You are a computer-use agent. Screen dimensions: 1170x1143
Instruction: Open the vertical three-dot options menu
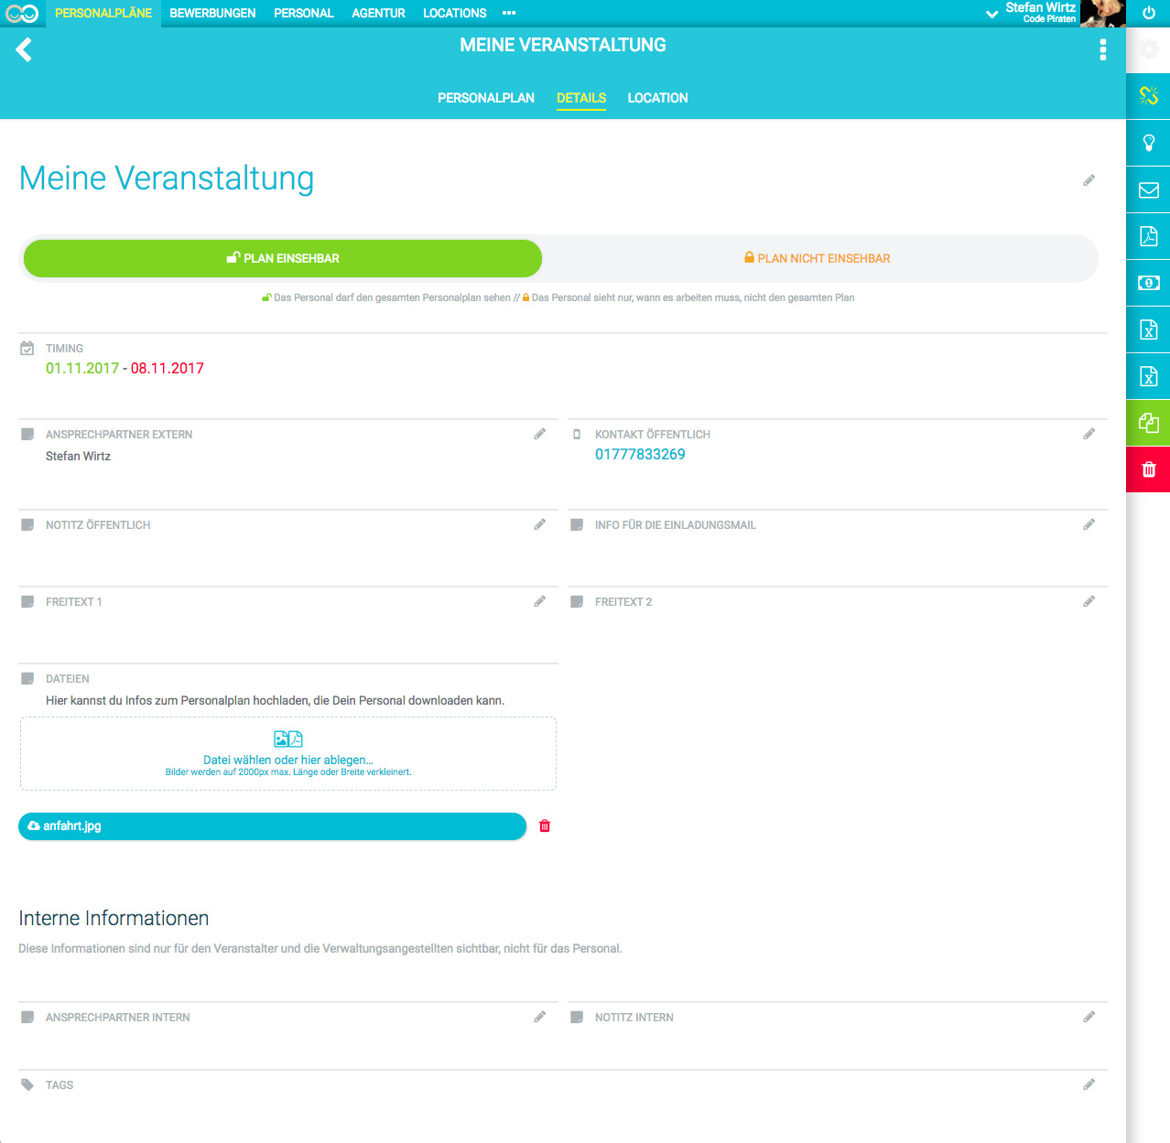click(1102, 49)
